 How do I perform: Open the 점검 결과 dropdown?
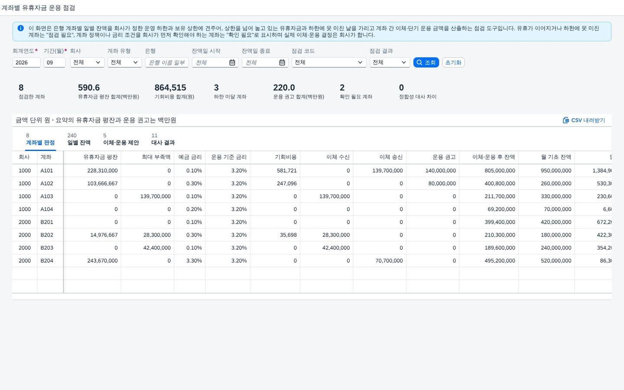(x=390, y=63)
